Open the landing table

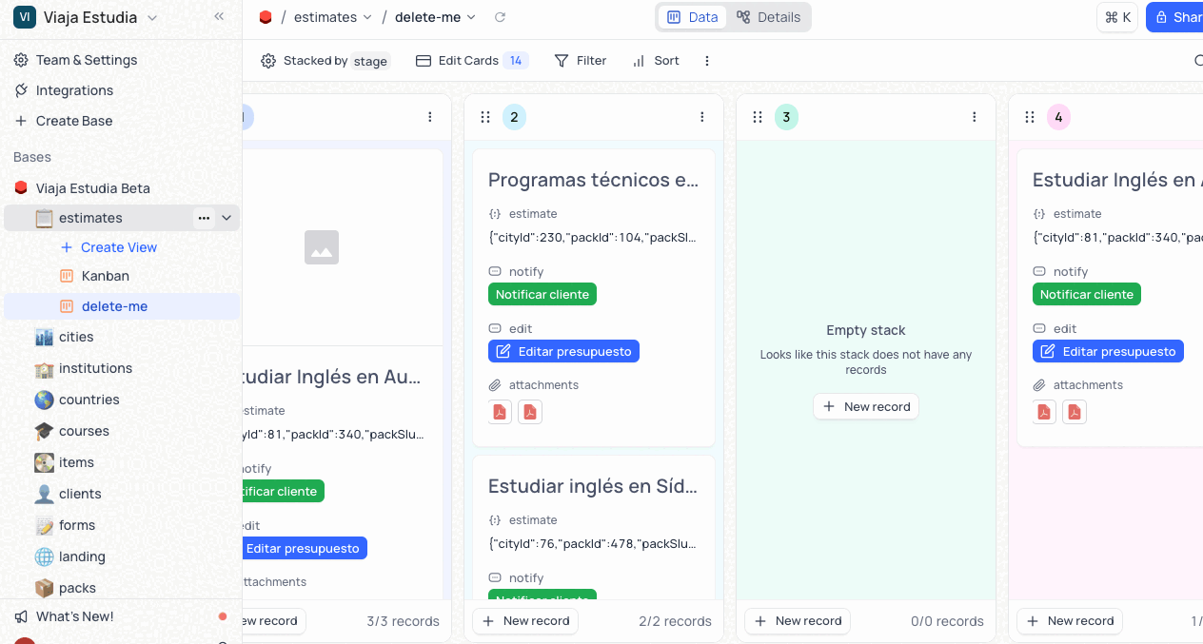[82, 556]
